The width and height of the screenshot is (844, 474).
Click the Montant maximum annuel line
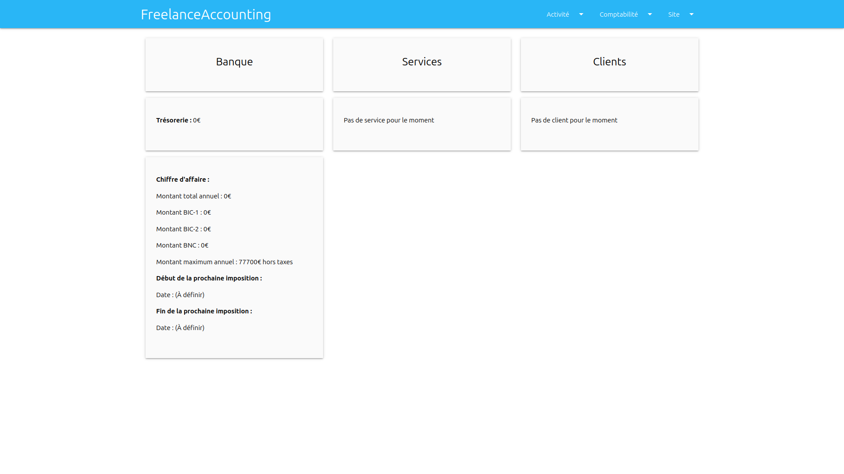pos(224,262)
